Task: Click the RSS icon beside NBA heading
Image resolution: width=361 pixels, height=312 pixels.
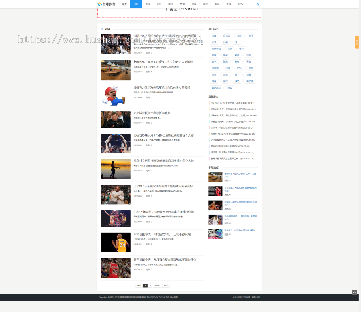Action: tap(102, 29)
